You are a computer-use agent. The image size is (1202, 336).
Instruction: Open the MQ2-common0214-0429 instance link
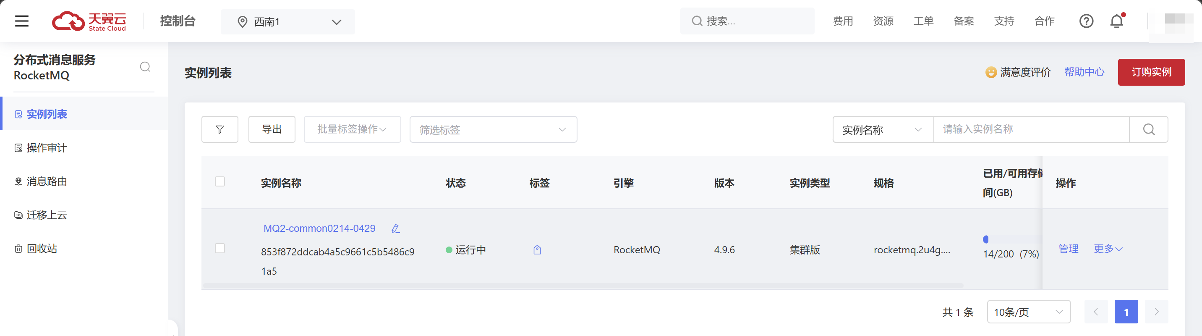(319, 228)
